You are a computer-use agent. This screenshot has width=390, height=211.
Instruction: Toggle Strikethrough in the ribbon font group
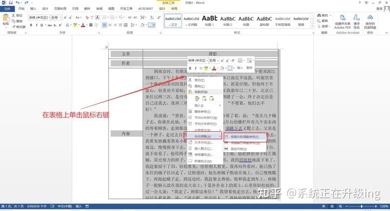coord(49,25)
